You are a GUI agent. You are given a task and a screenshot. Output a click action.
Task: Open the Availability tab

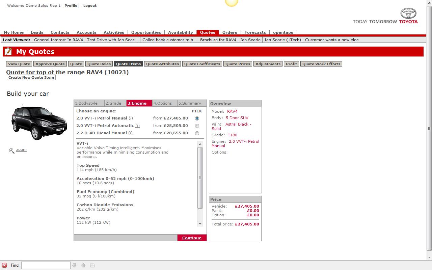[x=181, y=32]
